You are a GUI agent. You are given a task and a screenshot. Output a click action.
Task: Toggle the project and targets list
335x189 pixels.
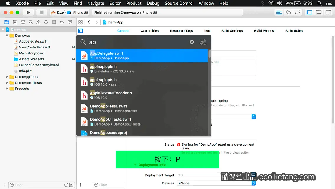pyautogui.click(x=81, y=31)
